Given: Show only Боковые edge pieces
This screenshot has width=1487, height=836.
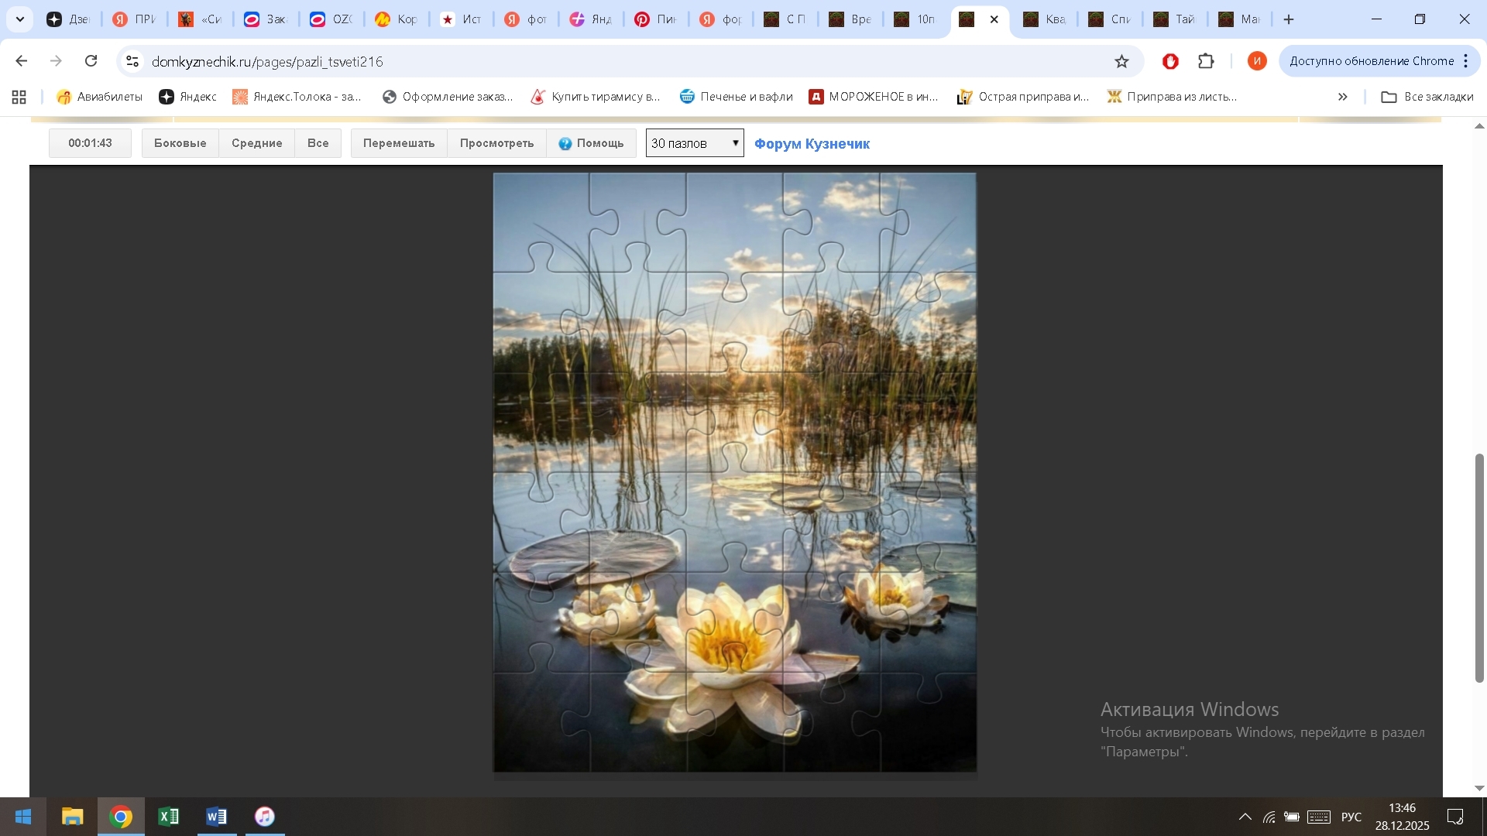Looking at the screenshot, I should 180,143.
